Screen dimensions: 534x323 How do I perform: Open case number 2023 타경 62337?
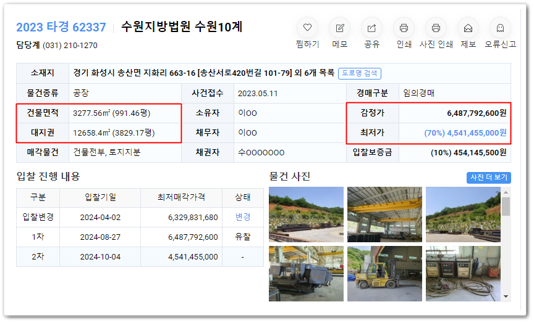point(61,27)
